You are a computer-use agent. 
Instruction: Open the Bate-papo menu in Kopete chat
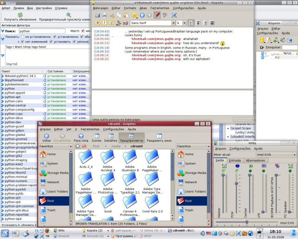(101, 8)
